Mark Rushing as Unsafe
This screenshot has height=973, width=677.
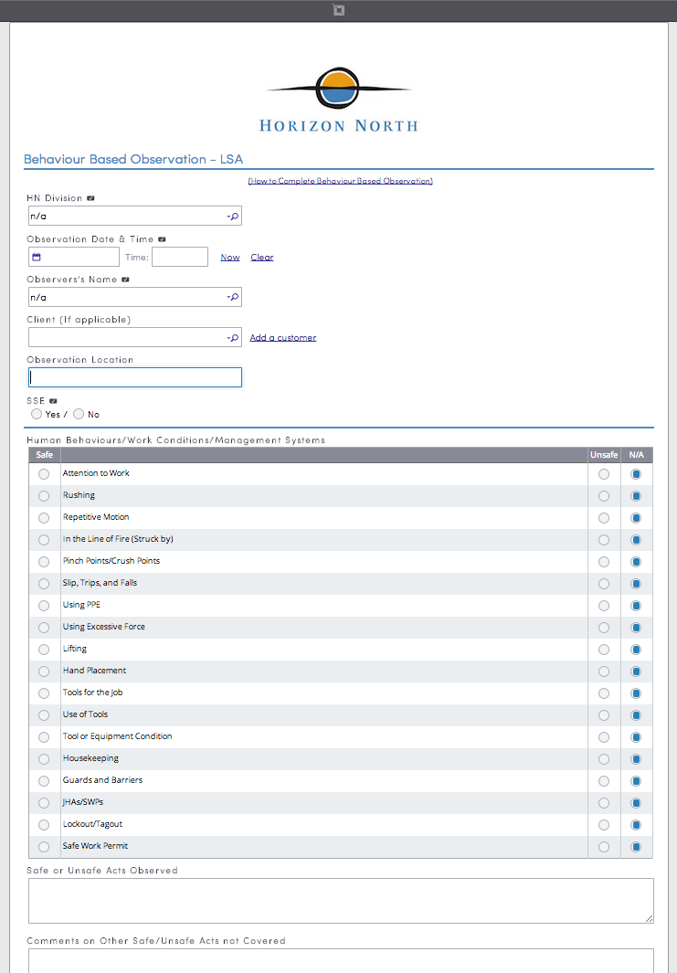point(604,496)
